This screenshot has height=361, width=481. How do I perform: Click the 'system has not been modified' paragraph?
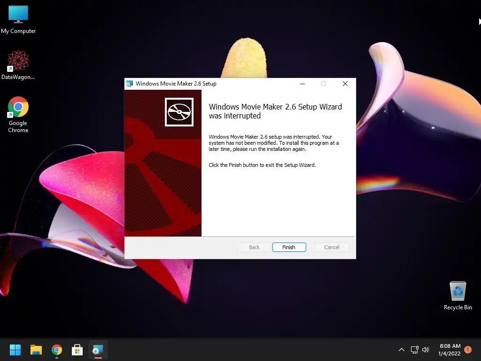pos(274,143)
